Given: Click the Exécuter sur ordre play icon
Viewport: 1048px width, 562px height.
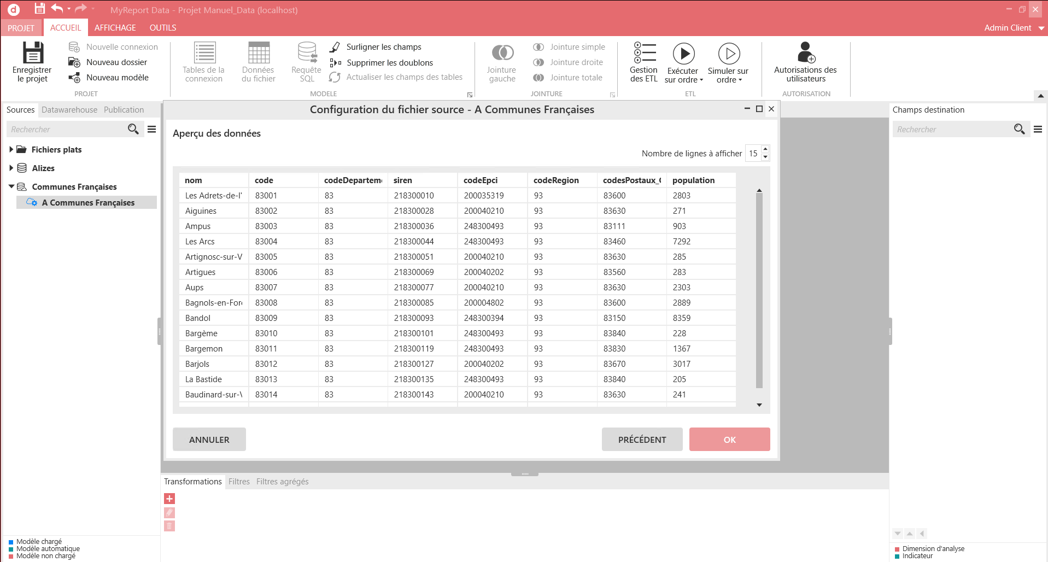Looking at the screenshot, I should (683, 54).
